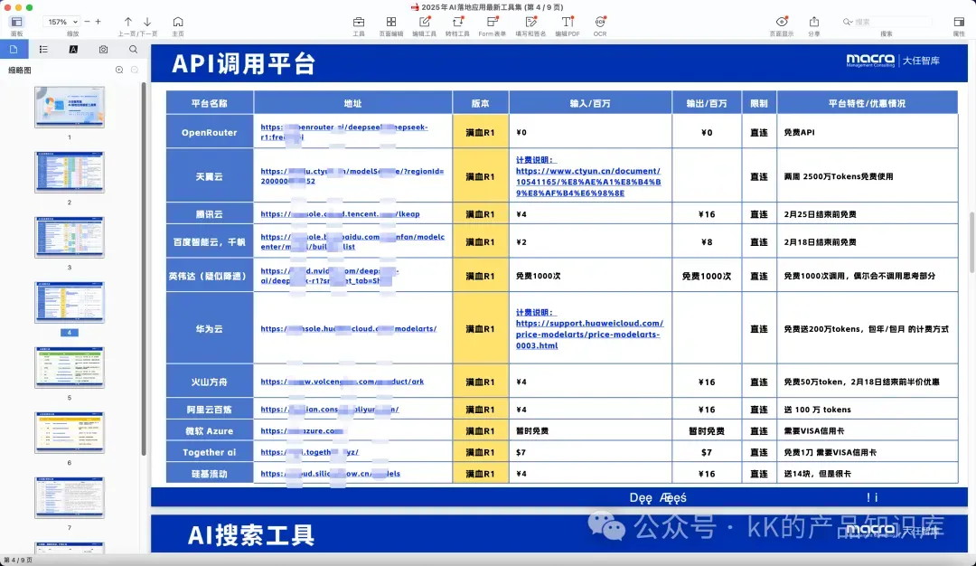The image size is (976, 566).
Task: Toggle the 属性 properties panel icon
Action: click(x=959, y=22)
